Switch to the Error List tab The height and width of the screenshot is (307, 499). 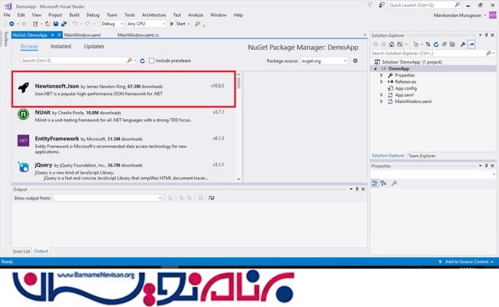click(21, 251)
